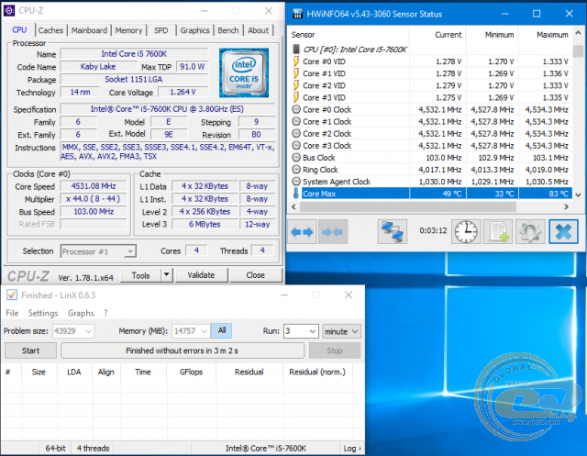Click CPU-Z Close button
Viewport: 587px width, 456px height.
[255, 275]
